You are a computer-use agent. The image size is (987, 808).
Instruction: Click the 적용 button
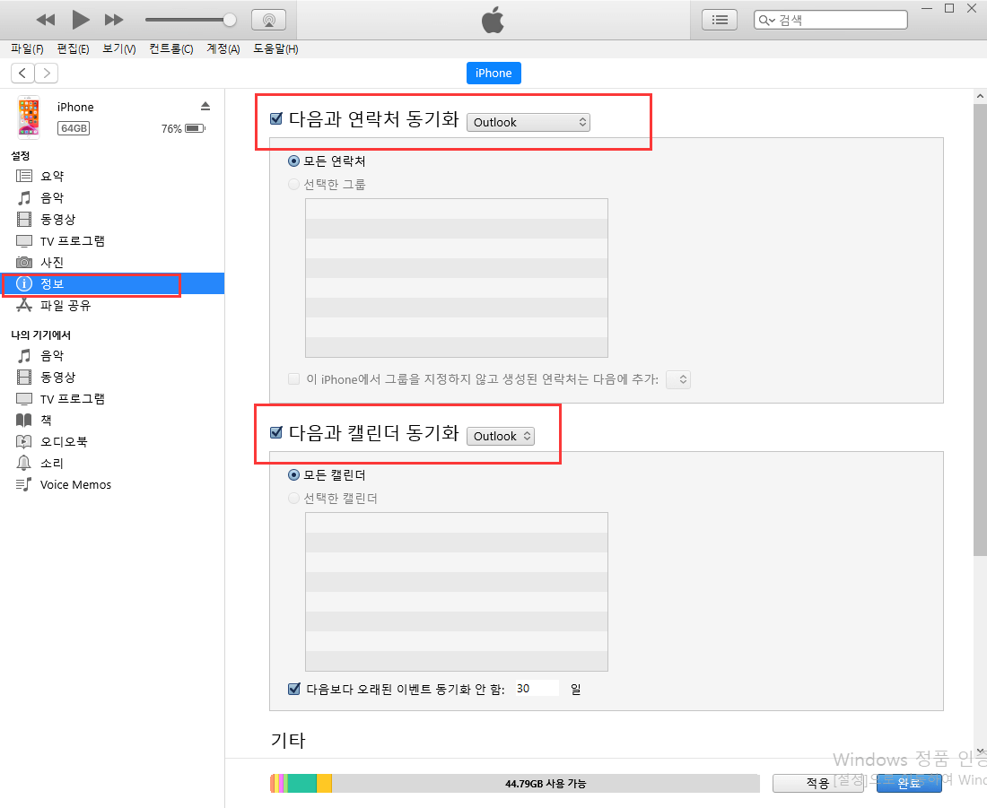(x=817, y=783)
